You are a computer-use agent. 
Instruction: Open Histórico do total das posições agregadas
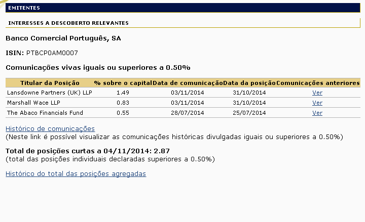[x=76, y=173]
